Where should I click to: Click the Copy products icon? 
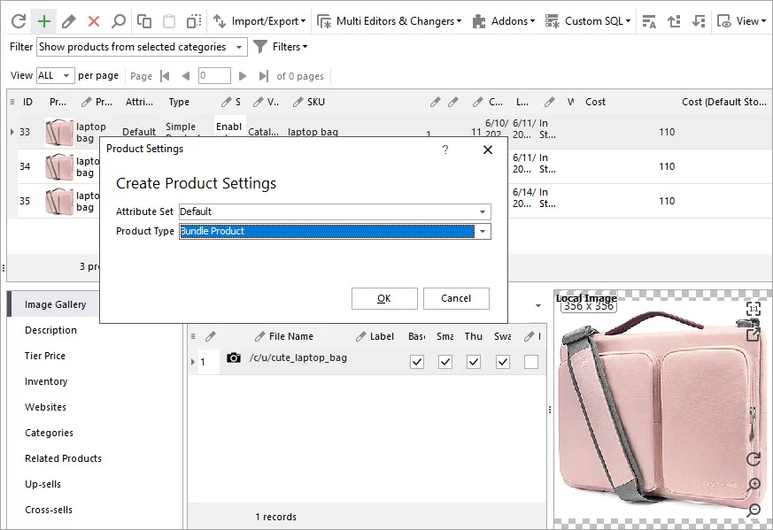pos(144,21)
